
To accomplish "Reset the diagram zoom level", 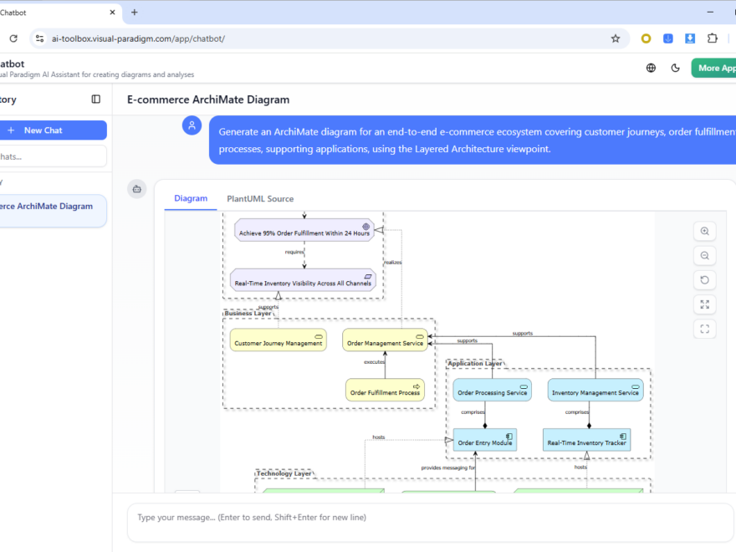I will pyautogui.click(x=705, y=279).
